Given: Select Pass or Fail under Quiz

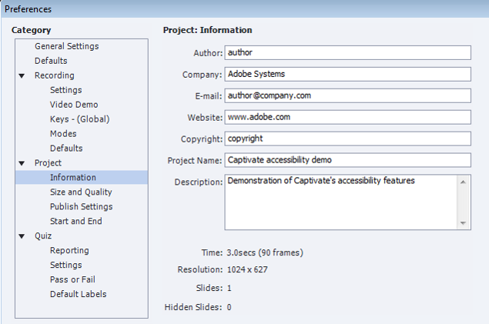Looking at the screenshot, I should [x=72, y=280].
